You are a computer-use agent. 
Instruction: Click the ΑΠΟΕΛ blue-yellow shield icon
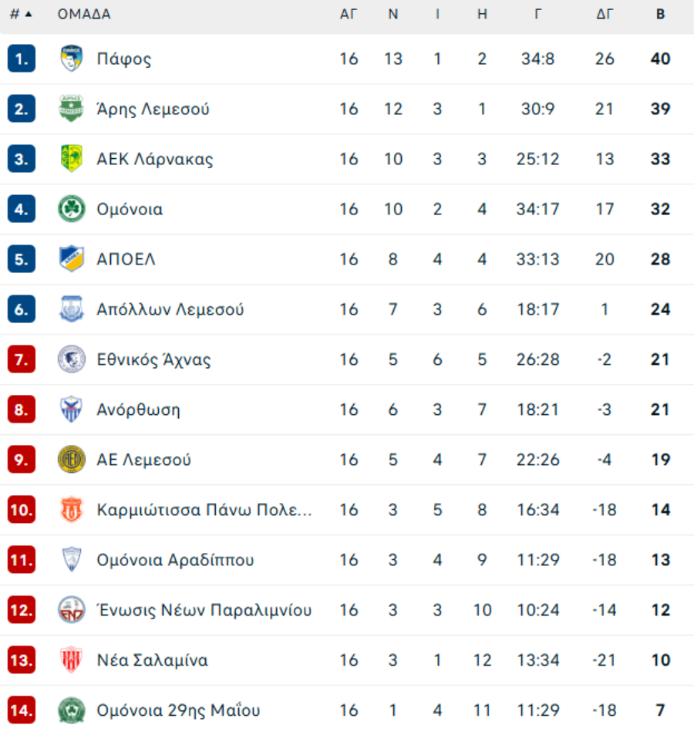pyautogui.click(x=71, y=259)
